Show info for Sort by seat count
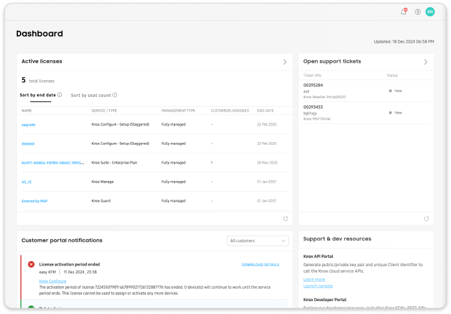The width and height of the screenshot is (451, 314). click(115, 95)
